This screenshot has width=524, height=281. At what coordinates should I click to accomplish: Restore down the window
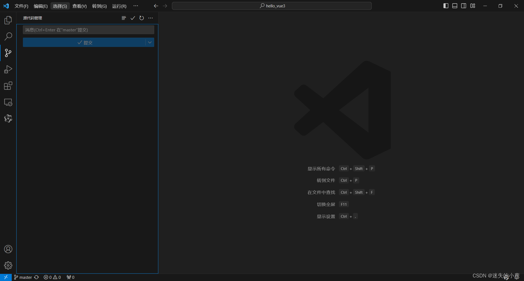500,6
